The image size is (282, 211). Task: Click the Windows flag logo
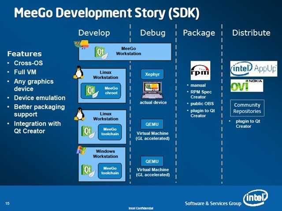81,150
